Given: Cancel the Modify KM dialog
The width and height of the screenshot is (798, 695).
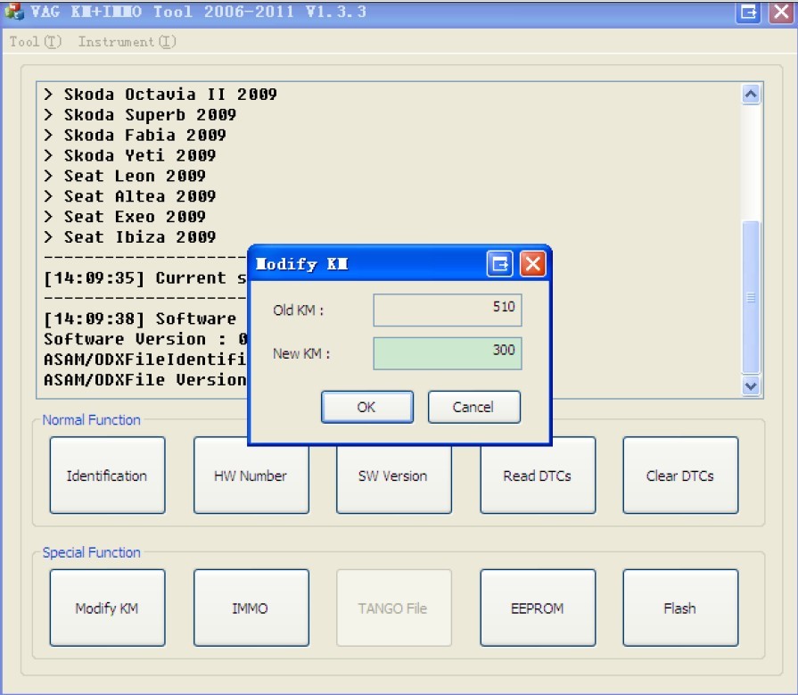Looking at the screenshot, I should [x=473, y=407].
